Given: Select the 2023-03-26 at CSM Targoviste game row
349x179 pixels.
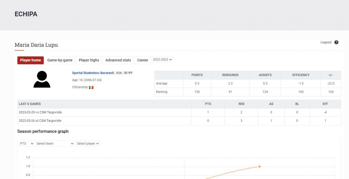Looking at the screenshot, I should (40, 121).
